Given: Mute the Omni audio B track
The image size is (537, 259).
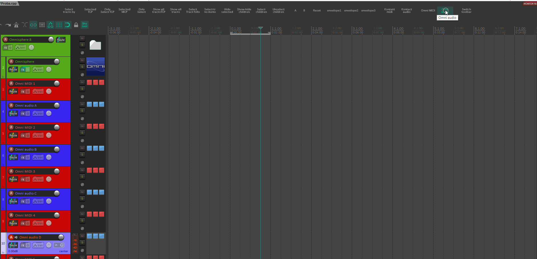Looking at the screenshot, I should coord(82,148).
